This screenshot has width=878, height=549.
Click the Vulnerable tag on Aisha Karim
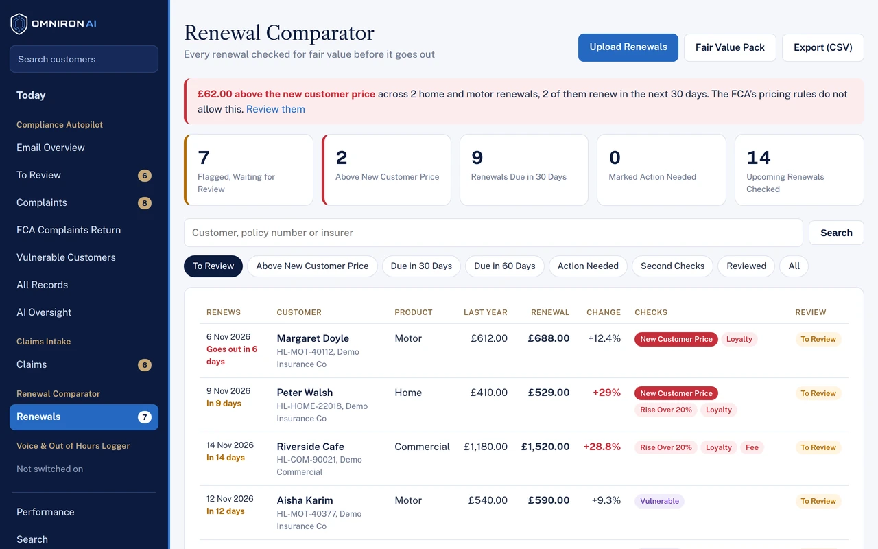click(x=659, y=501)
